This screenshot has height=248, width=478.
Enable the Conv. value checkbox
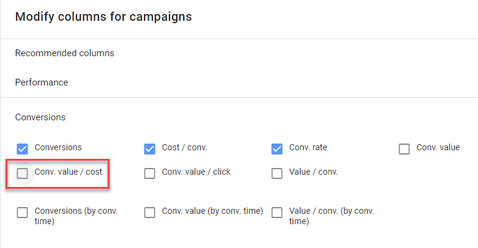pos(404,148)
